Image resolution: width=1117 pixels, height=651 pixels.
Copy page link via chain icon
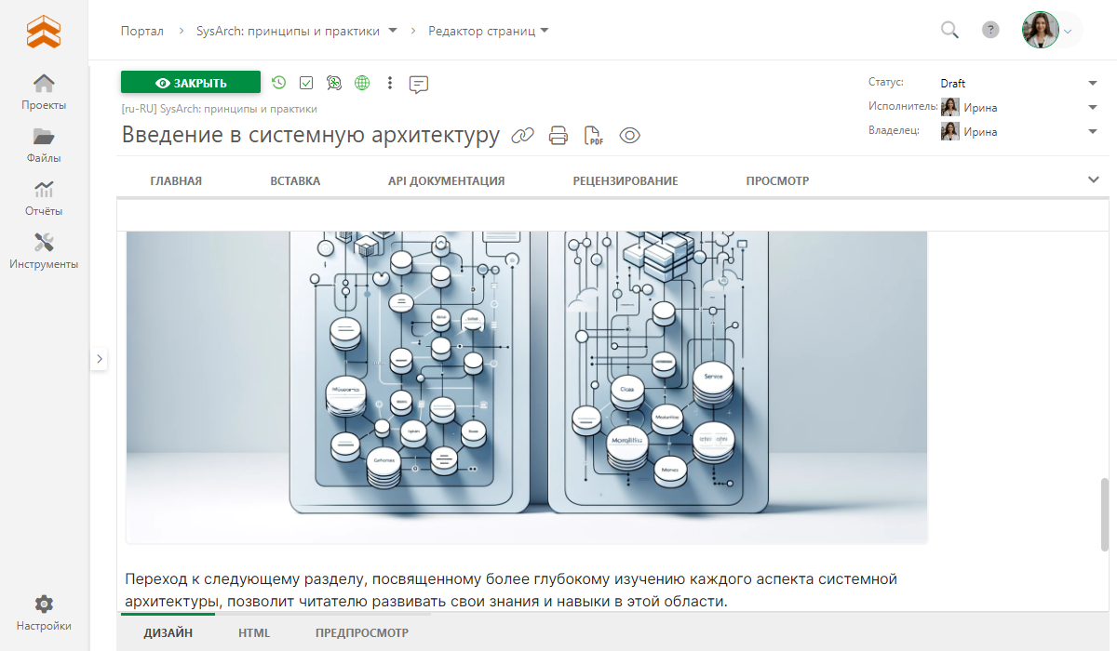click(x=523, y=136)
